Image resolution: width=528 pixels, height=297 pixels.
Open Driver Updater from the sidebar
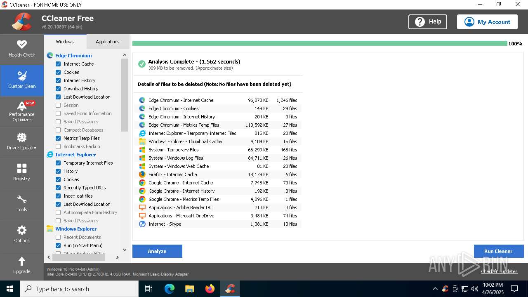[21, 142]
